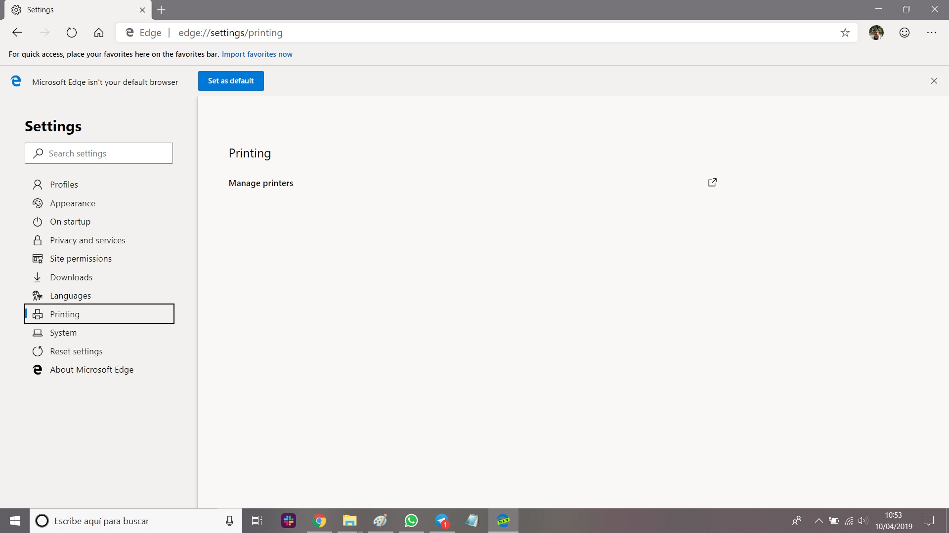The height and width of the screenshot is (533, 949).
Task: Open Chrome from the Windows taskbar
Action: [319, 521]
